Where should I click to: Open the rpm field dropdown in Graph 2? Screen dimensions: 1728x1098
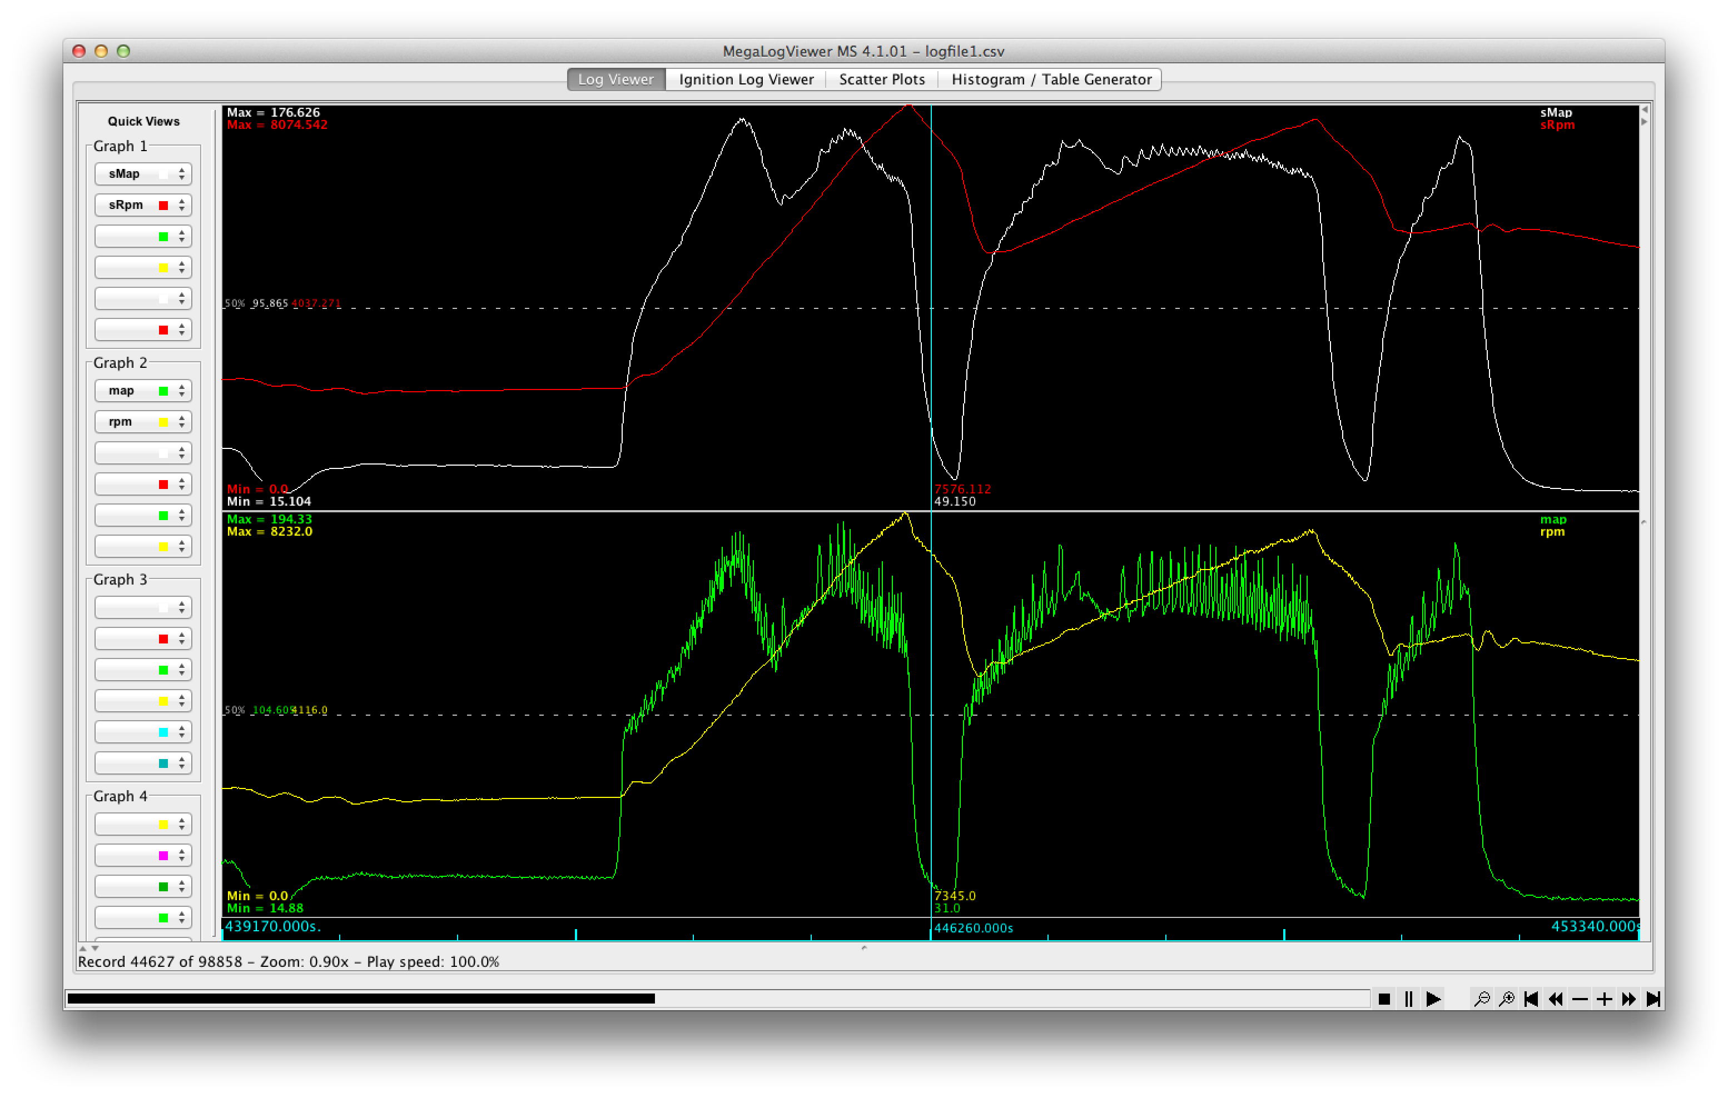tap(143, 422)
